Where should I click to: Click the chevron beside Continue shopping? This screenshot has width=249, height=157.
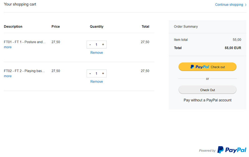pyautogui.click(x=246, y=5)
